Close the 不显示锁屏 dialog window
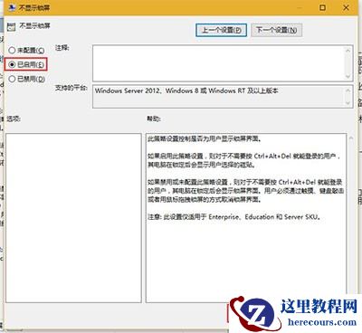The height and width of the screenshot is (333, 362). 346,7
